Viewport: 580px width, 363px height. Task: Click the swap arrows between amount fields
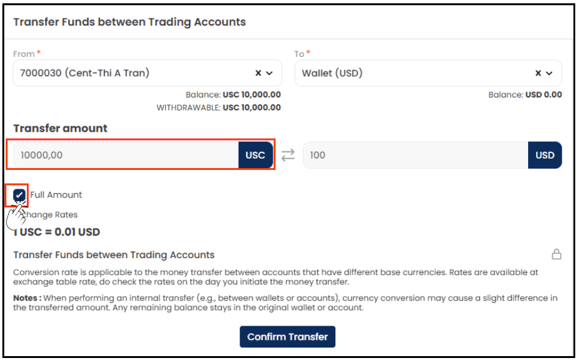pyautogui.click(x=288, y=155)
